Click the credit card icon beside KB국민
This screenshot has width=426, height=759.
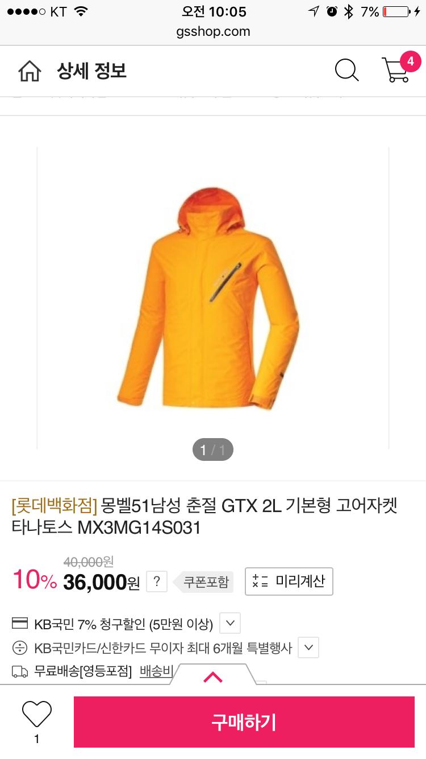pos(20,624)
